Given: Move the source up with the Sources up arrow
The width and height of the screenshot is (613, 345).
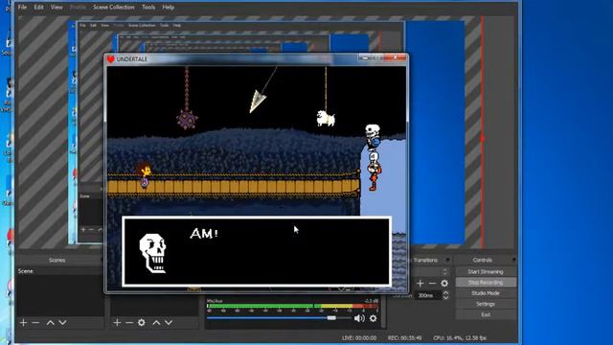Looking at the screenshot, I should point(156,323).
